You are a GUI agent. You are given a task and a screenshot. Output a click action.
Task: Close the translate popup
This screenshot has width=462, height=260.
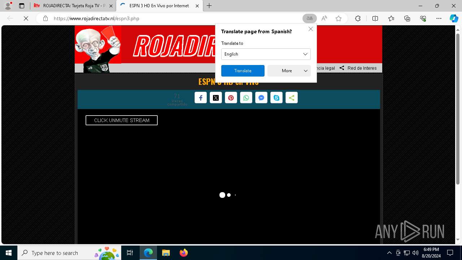click(311, 29)
